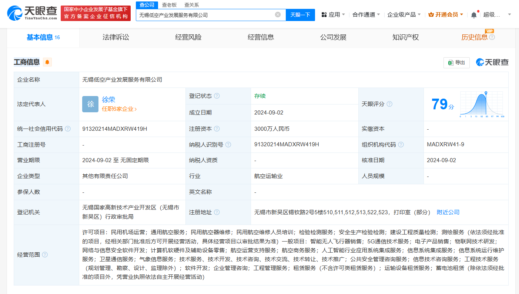Click the grid icon beside 应用
519x294 pixels.
[323, 14]
